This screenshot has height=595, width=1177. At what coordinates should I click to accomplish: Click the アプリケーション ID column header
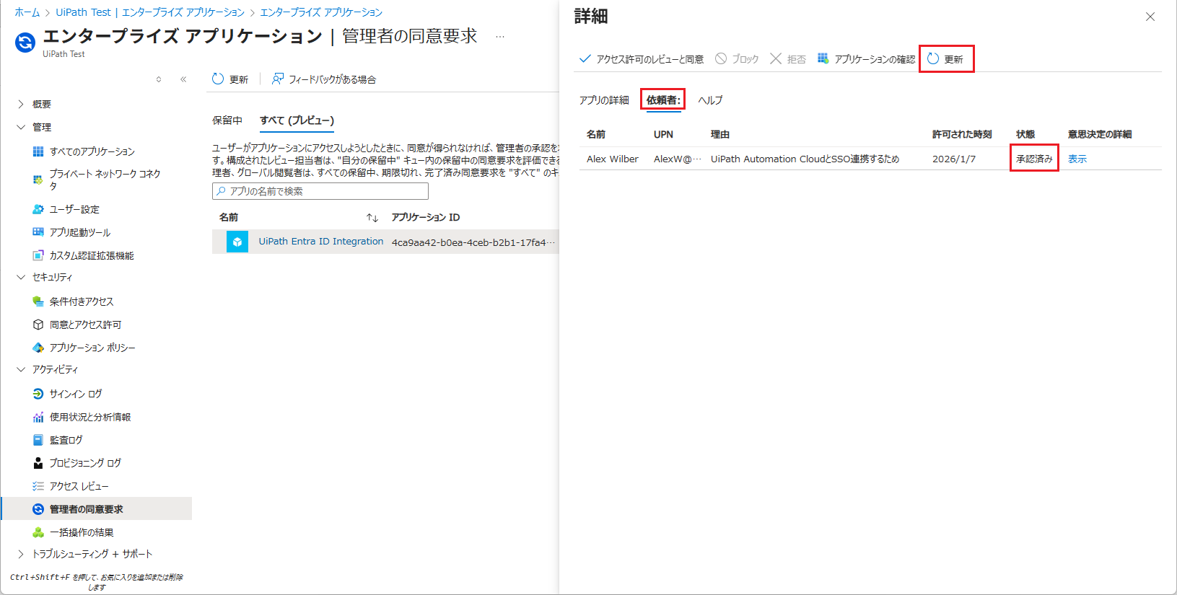[x=426, y=217]
